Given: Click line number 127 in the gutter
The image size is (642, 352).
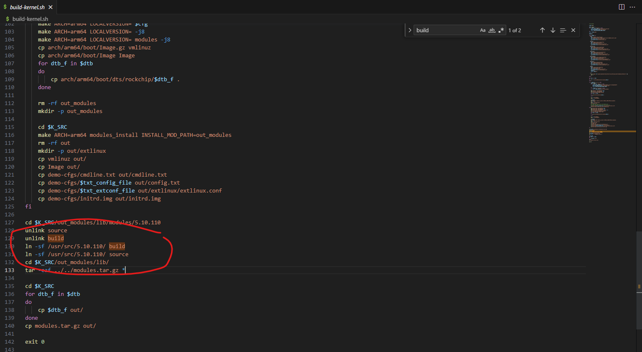Looking at the screenshot, I should point(9,222).
